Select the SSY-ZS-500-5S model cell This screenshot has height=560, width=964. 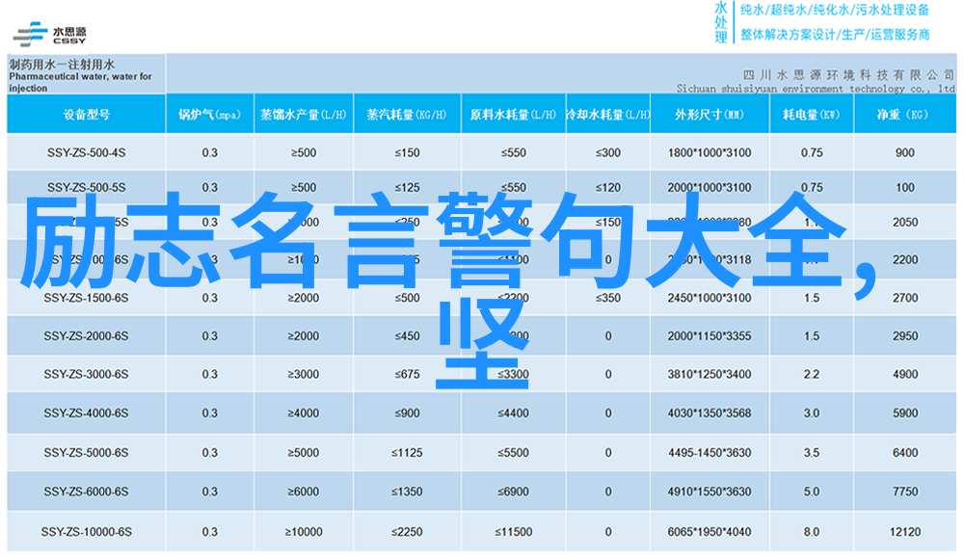[86, 187]
